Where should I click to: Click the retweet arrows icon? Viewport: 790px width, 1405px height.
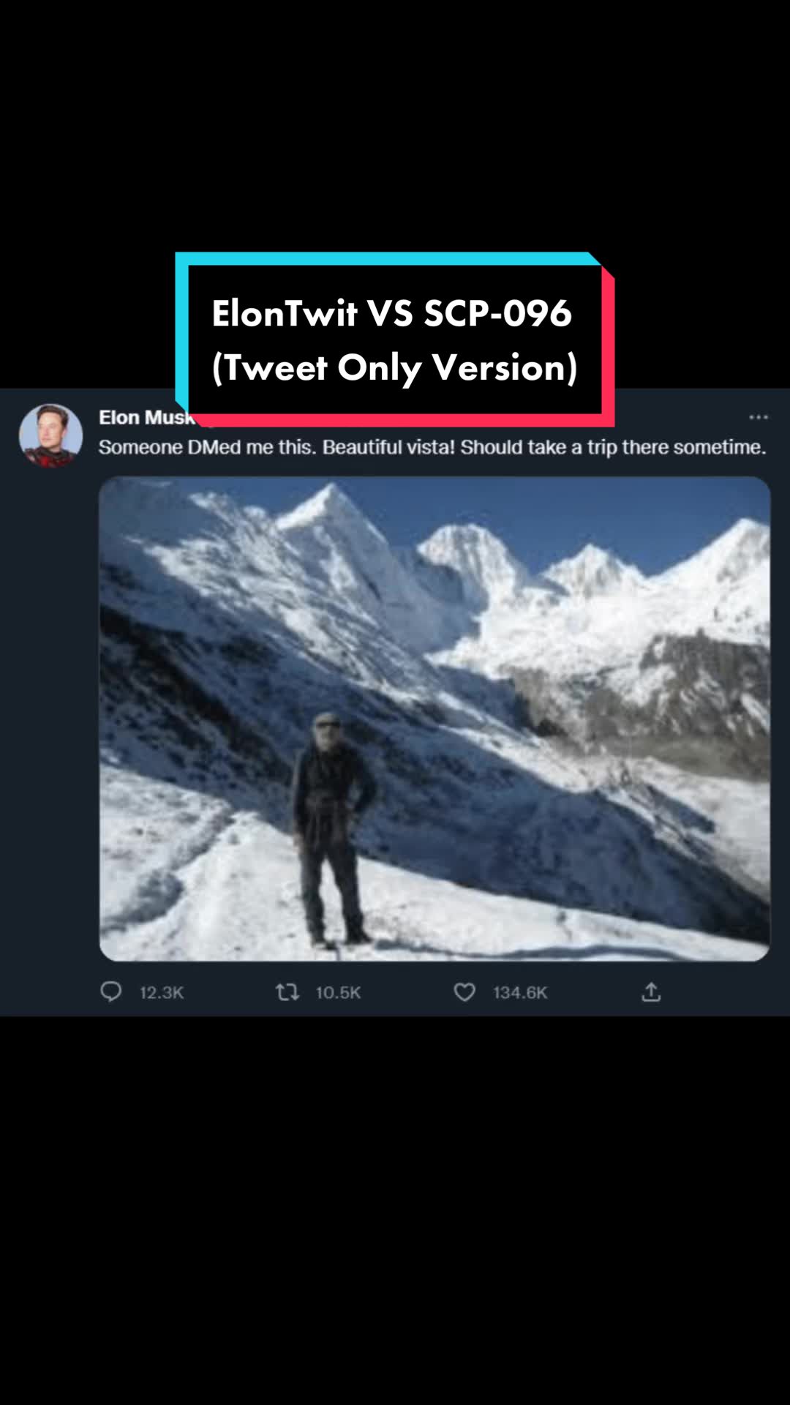point(287,992)
